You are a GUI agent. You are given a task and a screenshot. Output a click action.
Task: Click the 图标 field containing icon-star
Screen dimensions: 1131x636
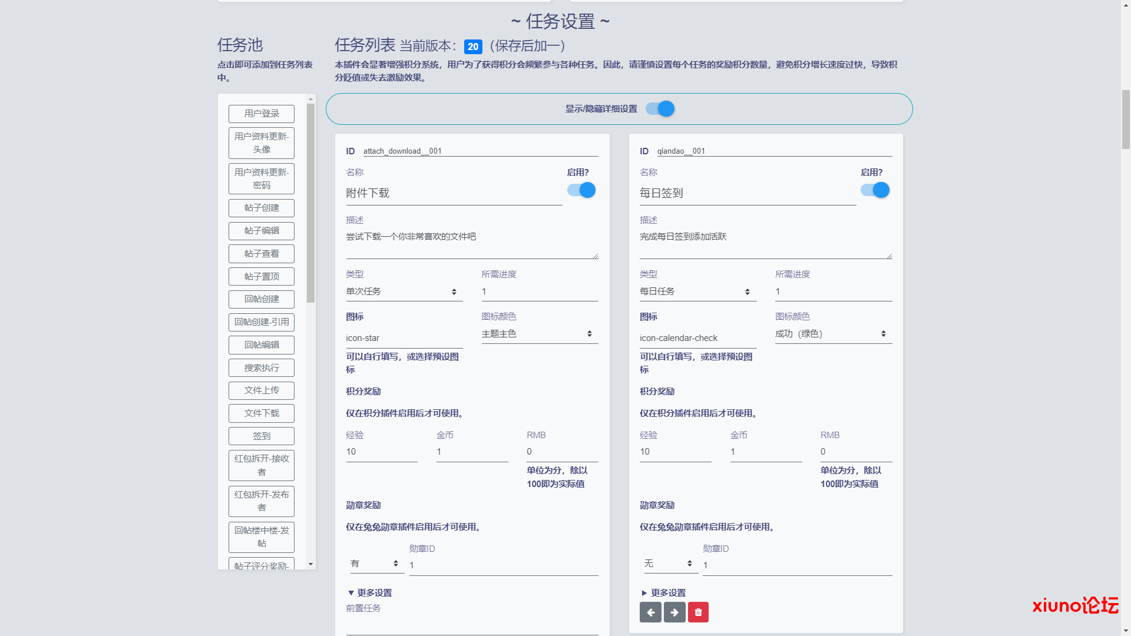tap(404, 338)
